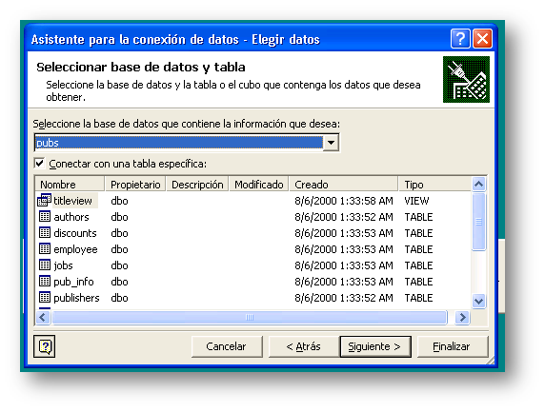This screenshot has height=412, width=545.
Task: Click the help icon at the bottom left
Action: (45, 346)
